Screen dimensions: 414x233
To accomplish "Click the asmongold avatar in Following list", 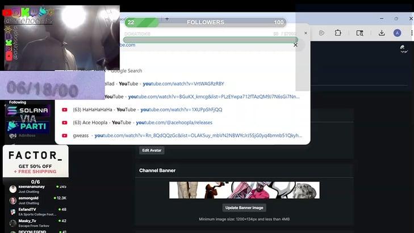I will (x=12, y=200).
